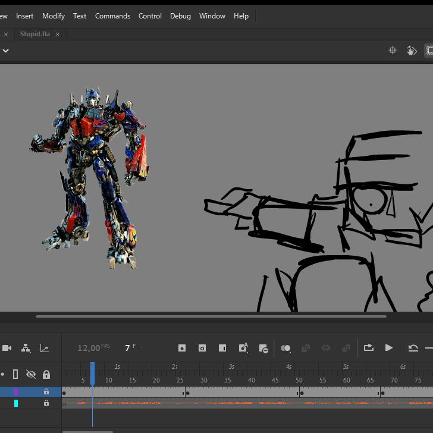Open the Onion Skin options arrow
This screenshot has width=433, height=433.
click(x=290, y=352)
